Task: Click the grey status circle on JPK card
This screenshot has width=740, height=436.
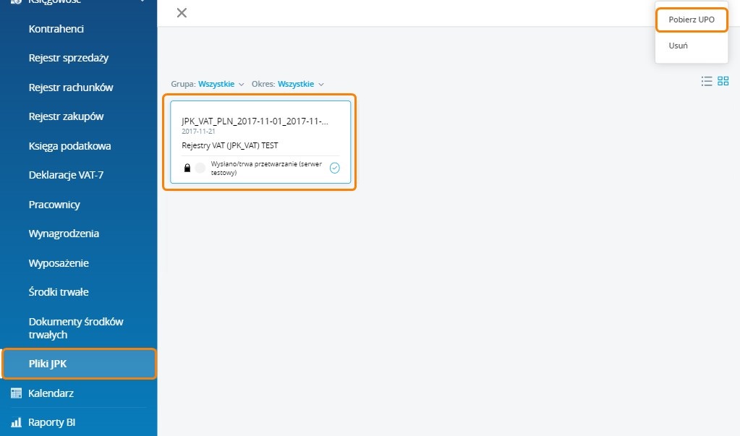Action: (x=200, y=168)
